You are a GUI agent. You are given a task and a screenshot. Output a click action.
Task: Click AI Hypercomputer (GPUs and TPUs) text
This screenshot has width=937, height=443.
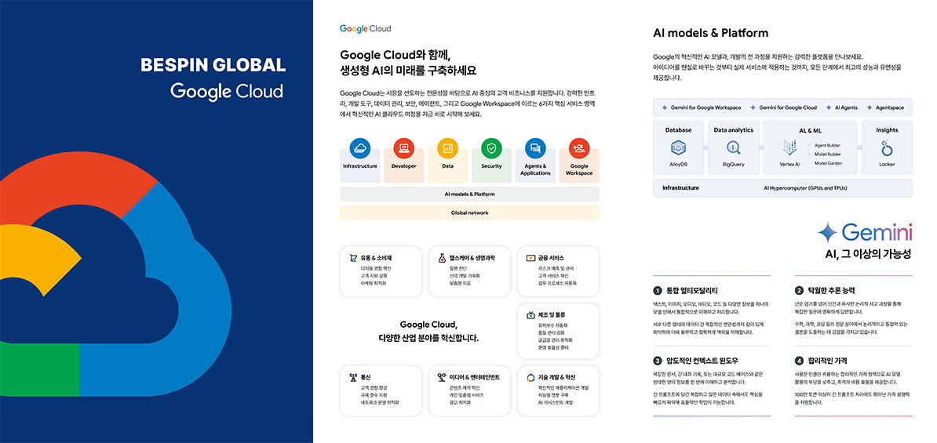pos(805,188)
